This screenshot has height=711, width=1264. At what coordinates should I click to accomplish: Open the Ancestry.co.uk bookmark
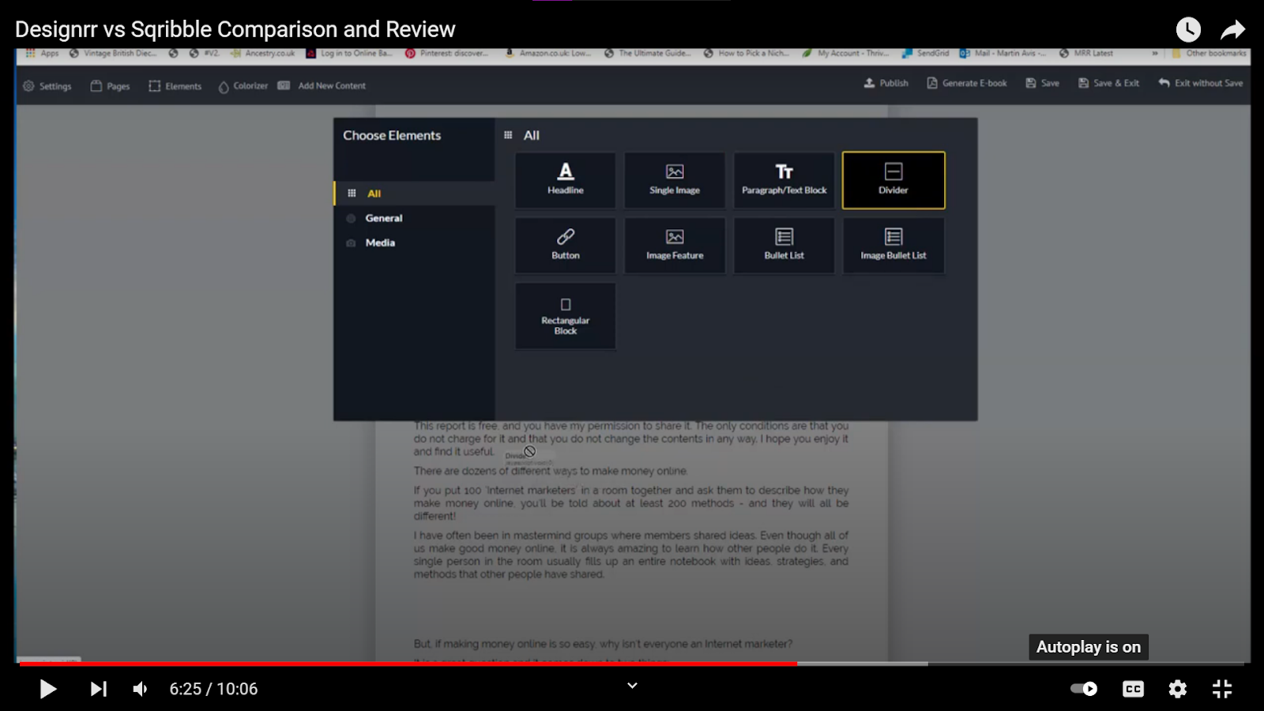pos(263,54)
